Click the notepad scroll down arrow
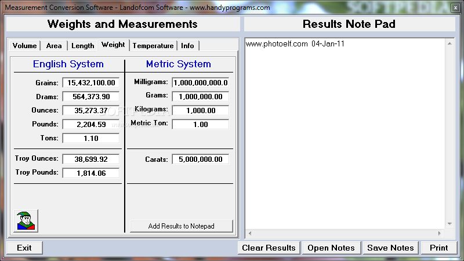 click(449, 224)
